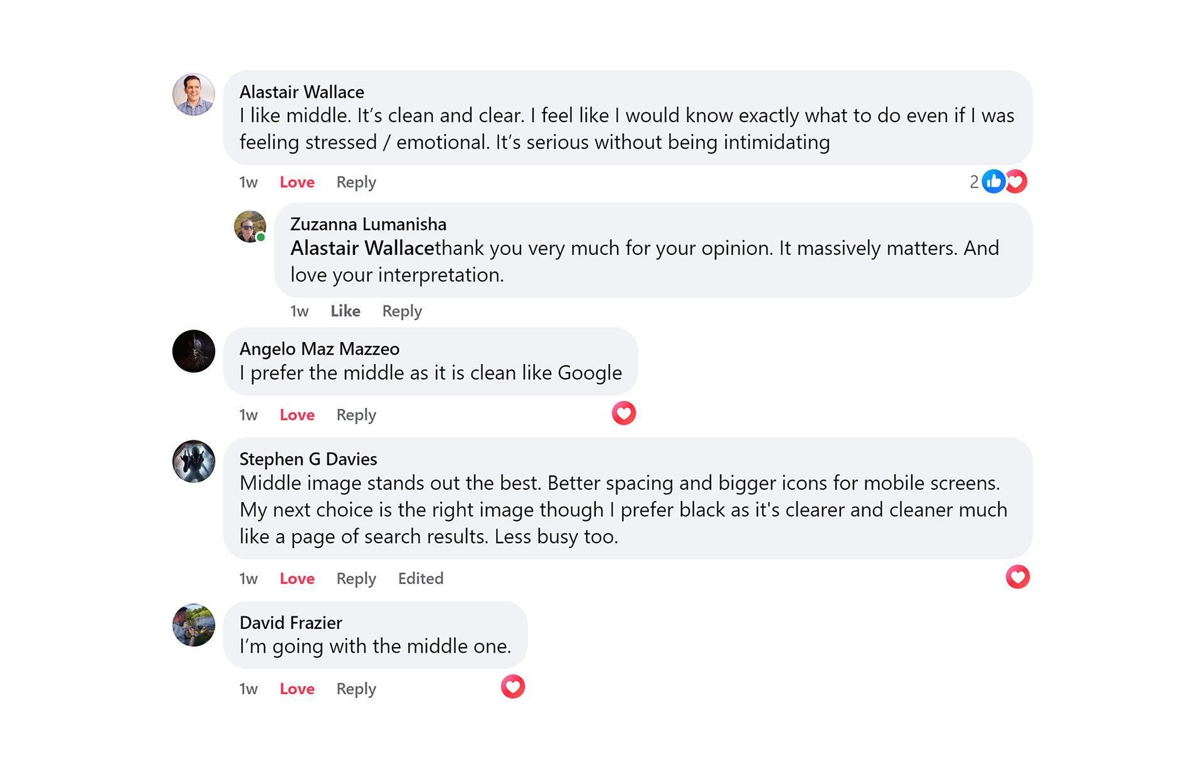Click heart reaction on David Frazier's comment

(512, 687)
